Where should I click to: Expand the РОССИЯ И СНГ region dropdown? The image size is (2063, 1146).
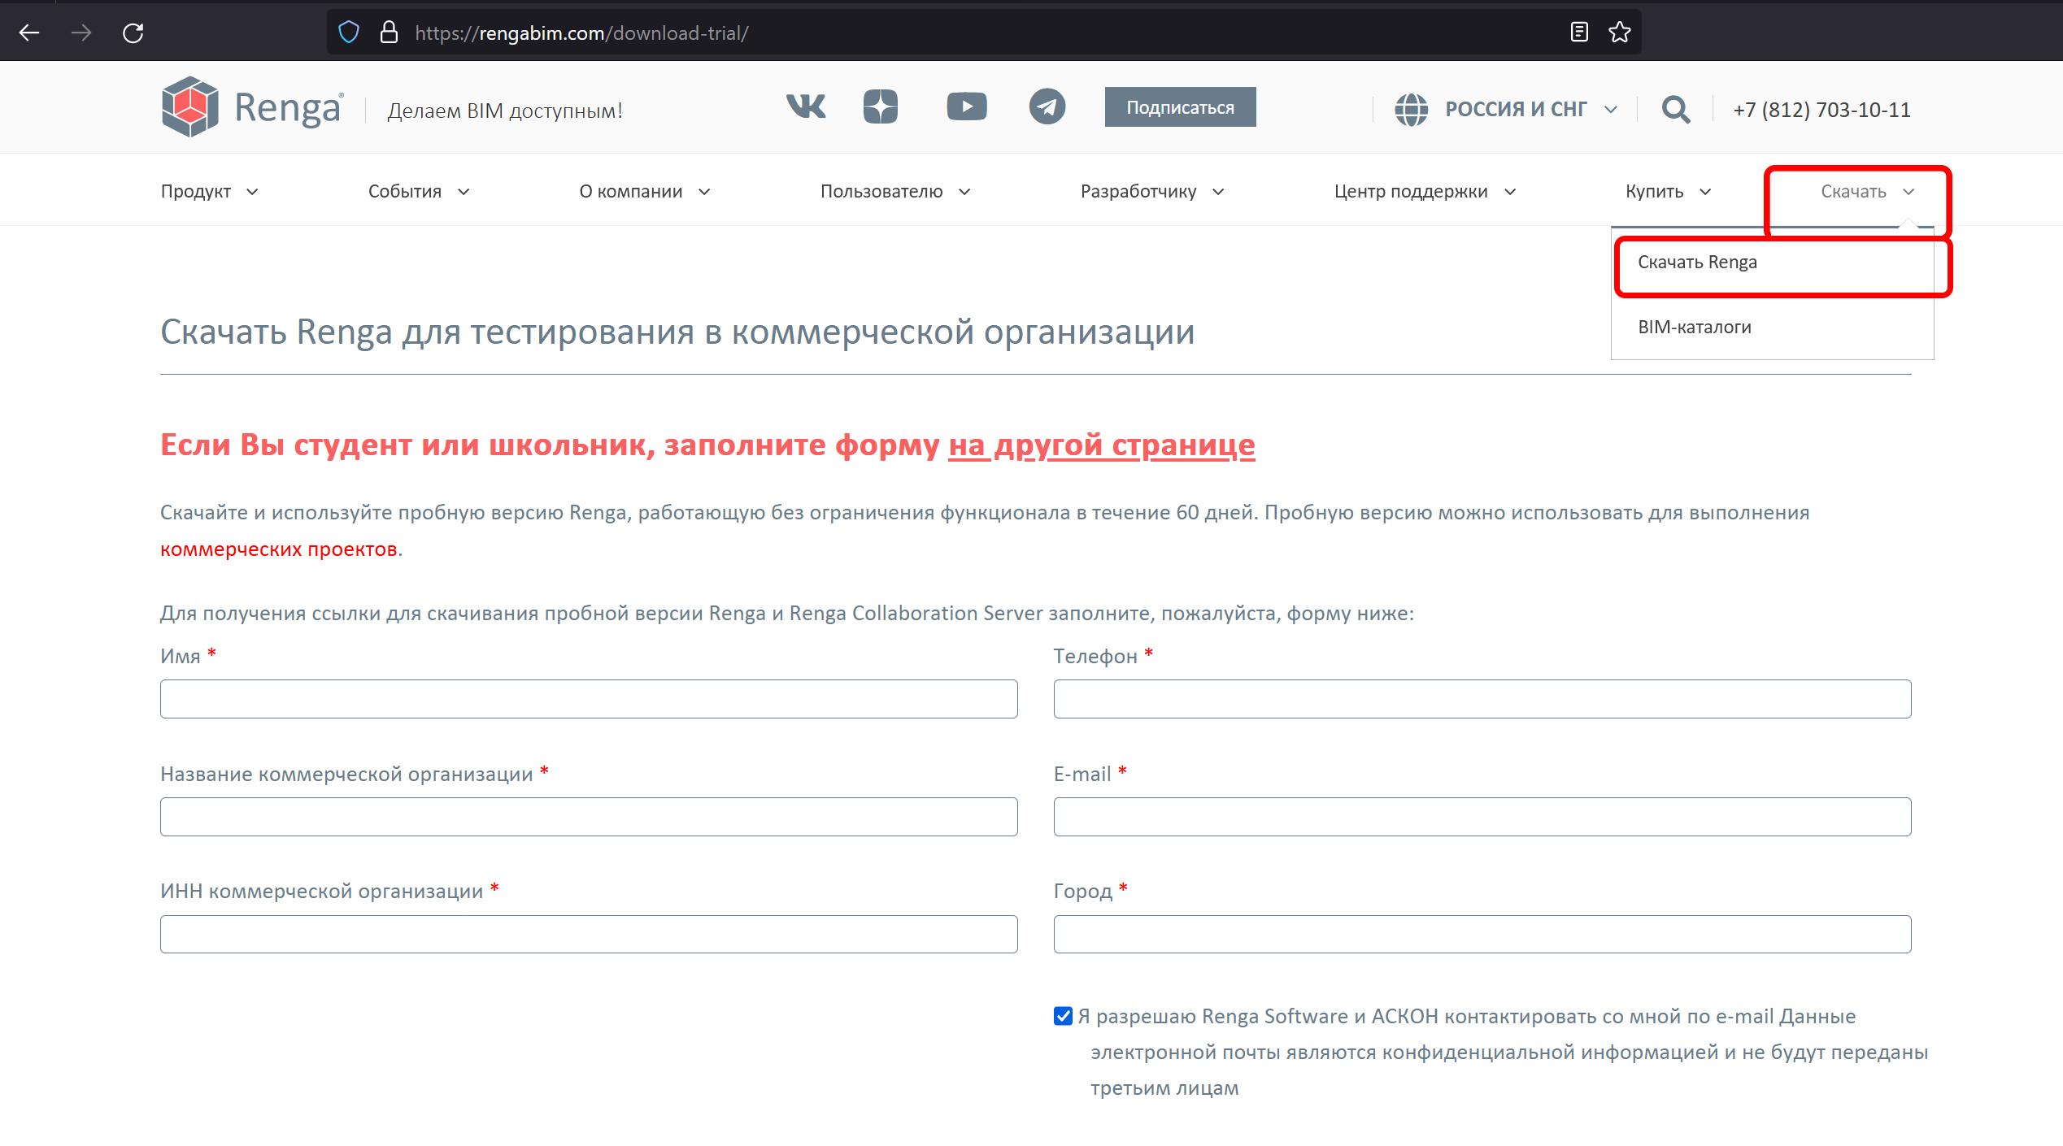point(1531,109)
